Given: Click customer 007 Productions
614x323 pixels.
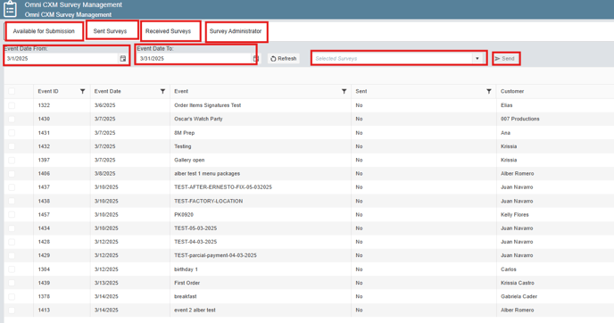Looking at the screenshot, I should click(519, 119).
